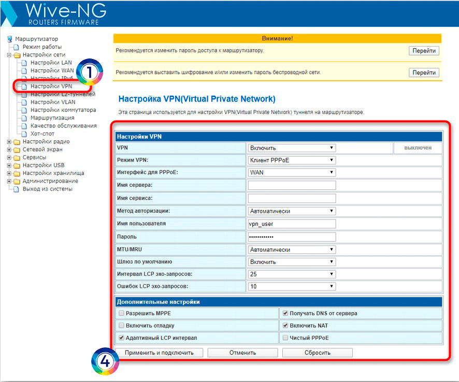The image size is (459, 382).
Task: Click the Сбросить button
Action: click(317, 353)
